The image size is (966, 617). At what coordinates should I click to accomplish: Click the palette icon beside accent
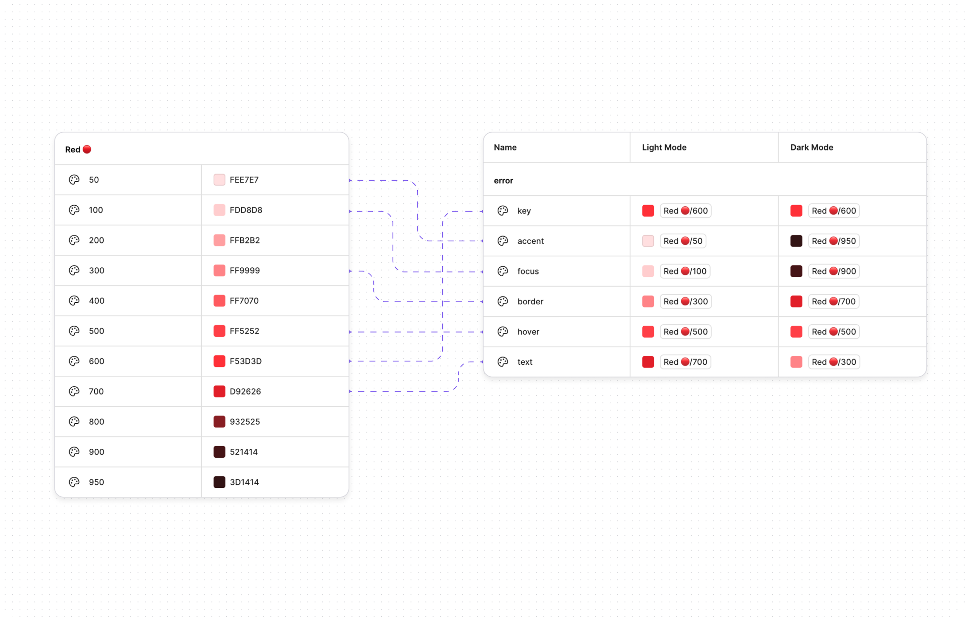click(x=503, y=241)
